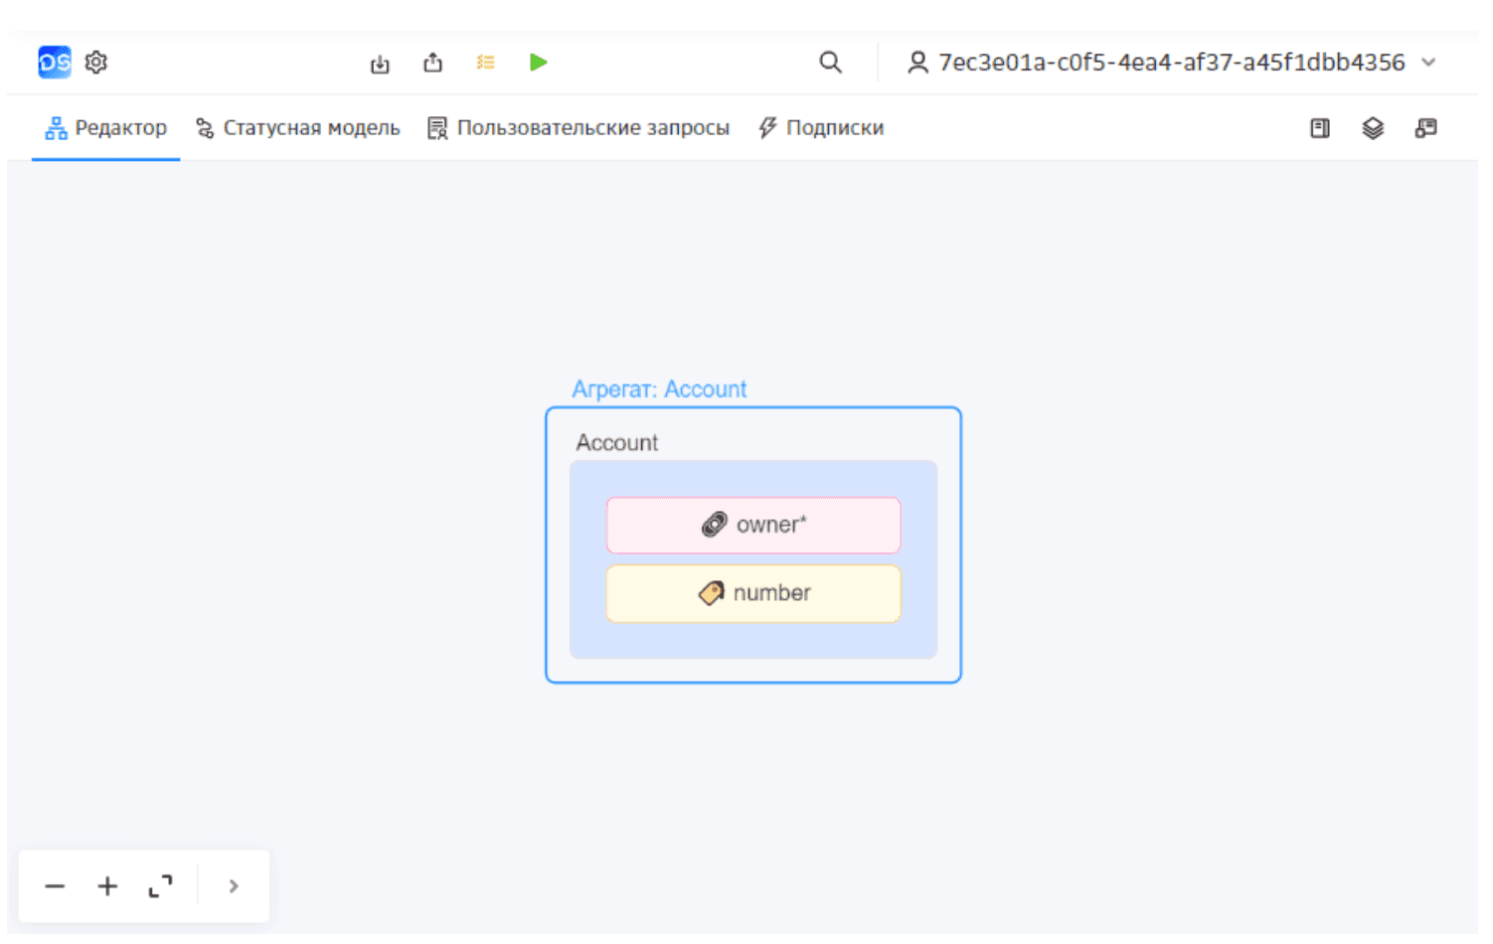Expand the user account dropdown chevron
1493x944 pixels.
pyautogui.click(x=1428, y=63)
